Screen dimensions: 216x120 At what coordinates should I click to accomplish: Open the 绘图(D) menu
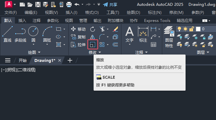coord(133,13)
